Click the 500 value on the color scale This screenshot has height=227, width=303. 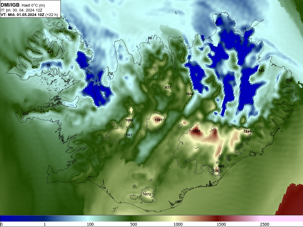(x=134, y=224)
